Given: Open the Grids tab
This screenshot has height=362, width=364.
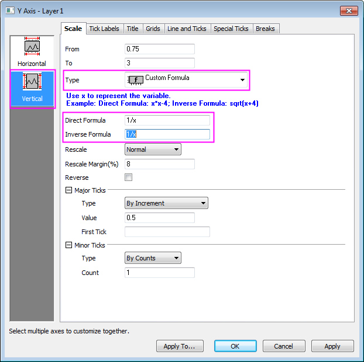Looking at the screenshot, I should [x=153, y=29].
